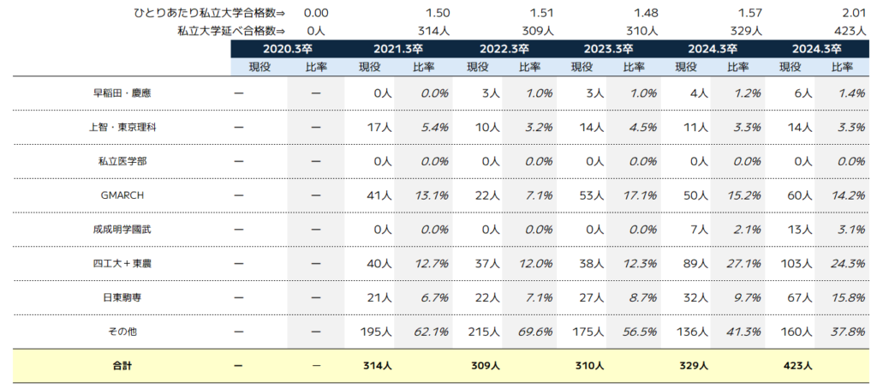Select the 2023.3卒 column header
877x389 pixels.
609,49
